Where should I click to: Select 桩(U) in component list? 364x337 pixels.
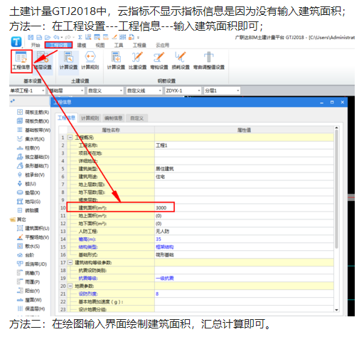tap(26, 184)
